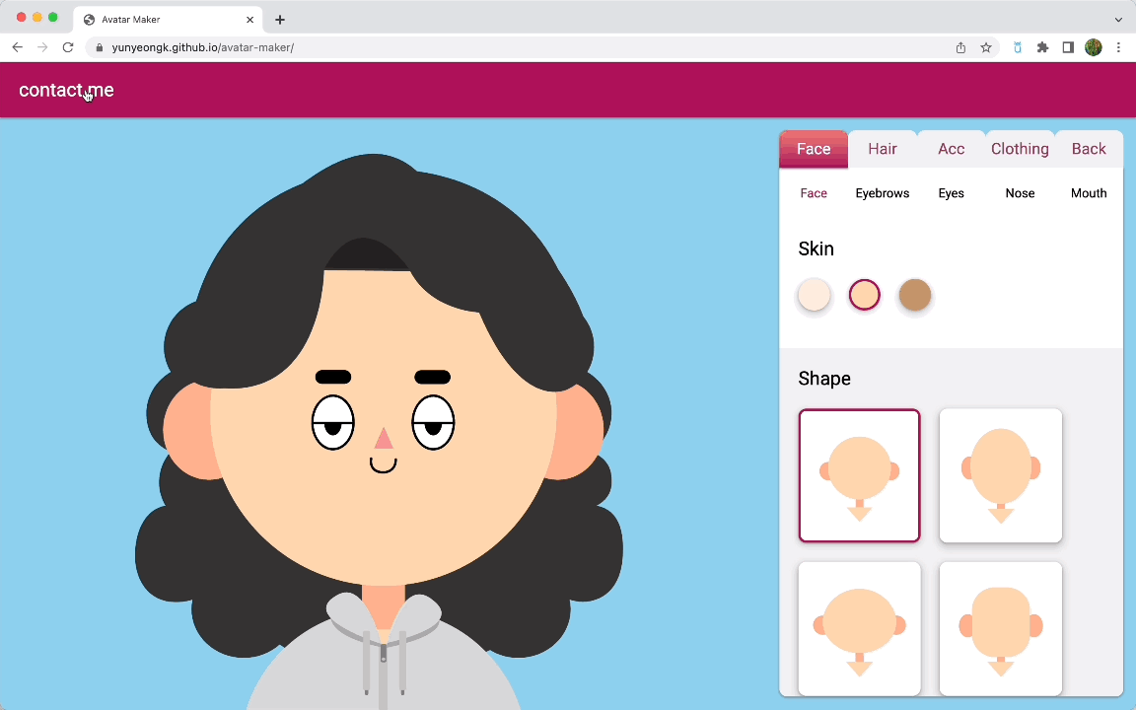This screenshot has height=710, width=1136.
Task: Switch to the Acc tab
Action: tap(952, 149)
